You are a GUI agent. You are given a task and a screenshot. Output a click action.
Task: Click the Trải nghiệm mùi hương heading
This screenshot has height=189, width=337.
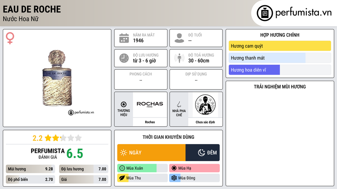(x=280, y=87)
